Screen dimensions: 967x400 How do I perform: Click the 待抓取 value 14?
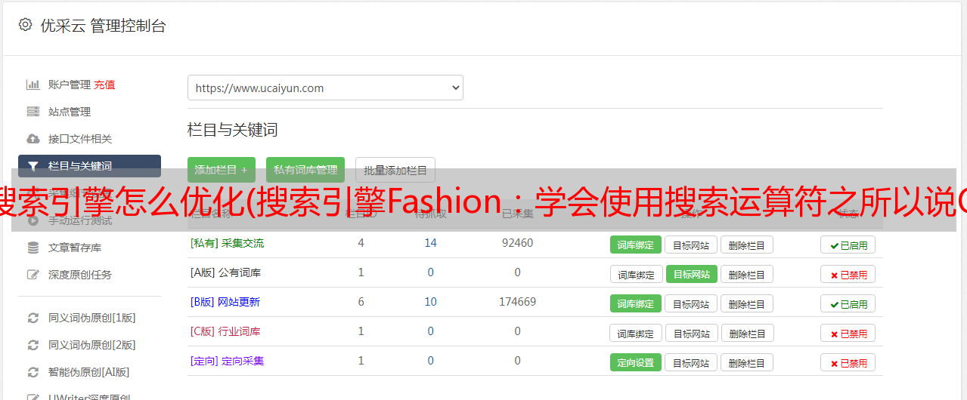[x=431, y=243]
